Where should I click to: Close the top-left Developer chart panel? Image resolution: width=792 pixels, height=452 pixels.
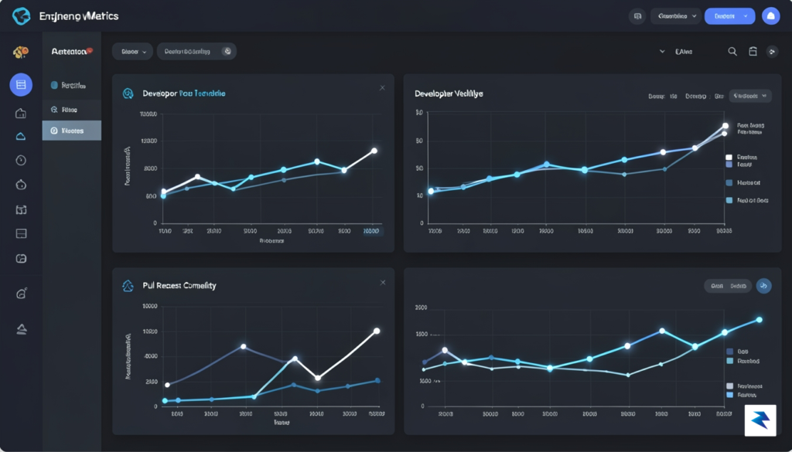382,88
